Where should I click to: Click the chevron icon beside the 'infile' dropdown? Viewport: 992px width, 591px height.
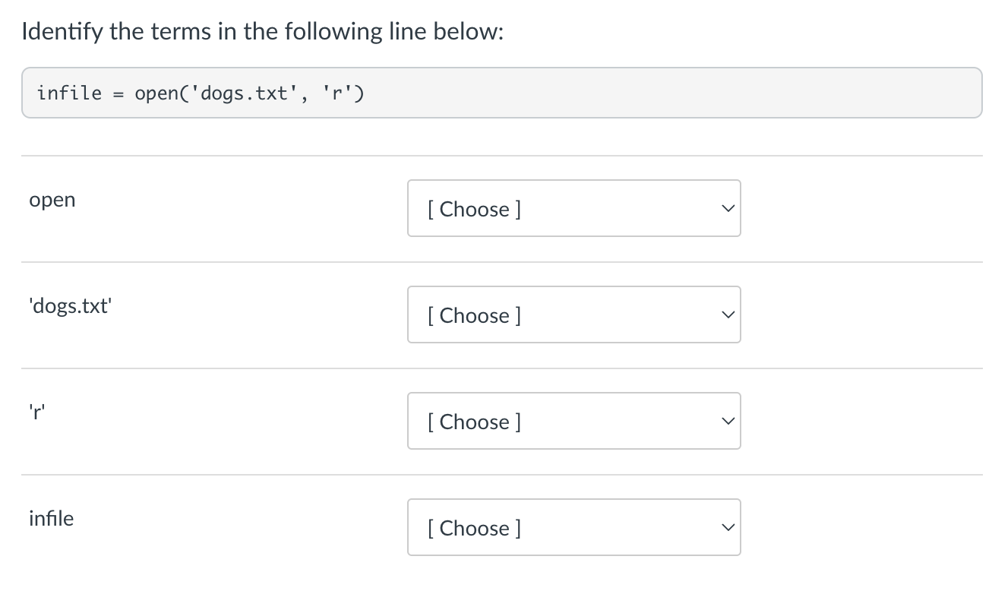click(727, 526)
